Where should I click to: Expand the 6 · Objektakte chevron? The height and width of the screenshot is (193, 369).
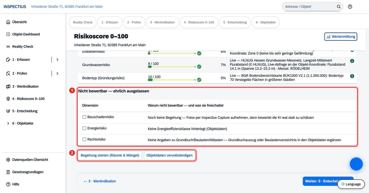coord(8,123)
